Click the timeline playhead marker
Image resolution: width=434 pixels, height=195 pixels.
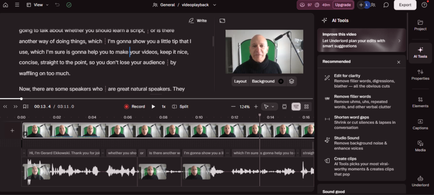point(260,115)
